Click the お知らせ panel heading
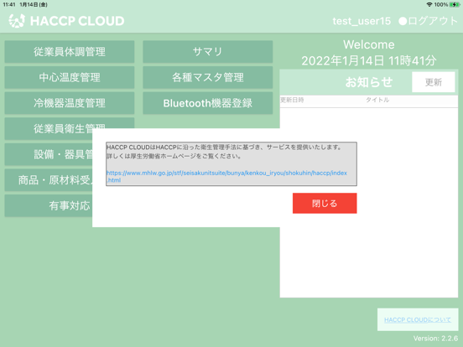 tap(369, 82)
